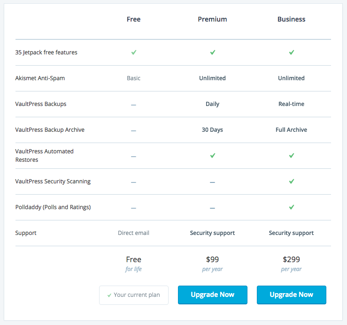Click Business Automated Restores checkmark
Screen dimensions: 347x325
point(292,156)
